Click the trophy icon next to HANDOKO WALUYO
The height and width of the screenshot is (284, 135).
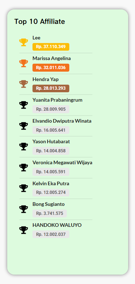point(24,230)
